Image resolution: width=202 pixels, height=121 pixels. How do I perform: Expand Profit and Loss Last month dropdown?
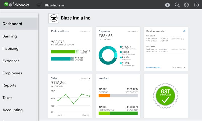point(85,31)
